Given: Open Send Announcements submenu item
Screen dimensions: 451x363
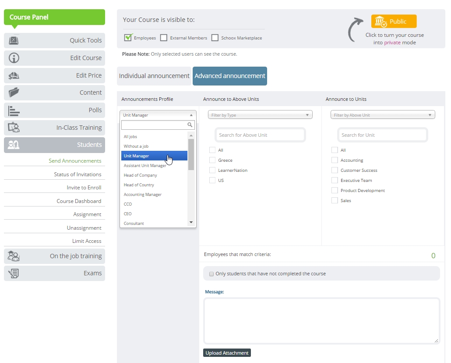Looking at the screenshot, I should pos(75,161).
